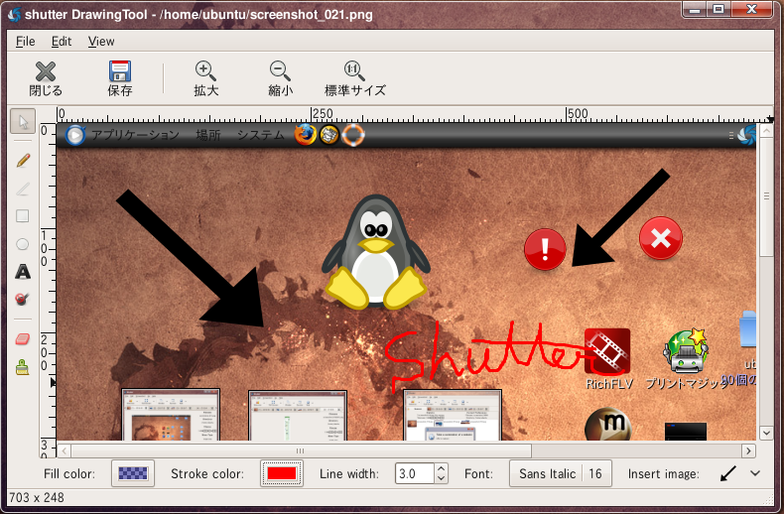This screenshot has height=514, width=784.
Task: Activate the text tool labeled A
Action: click(x=23, y=272)
